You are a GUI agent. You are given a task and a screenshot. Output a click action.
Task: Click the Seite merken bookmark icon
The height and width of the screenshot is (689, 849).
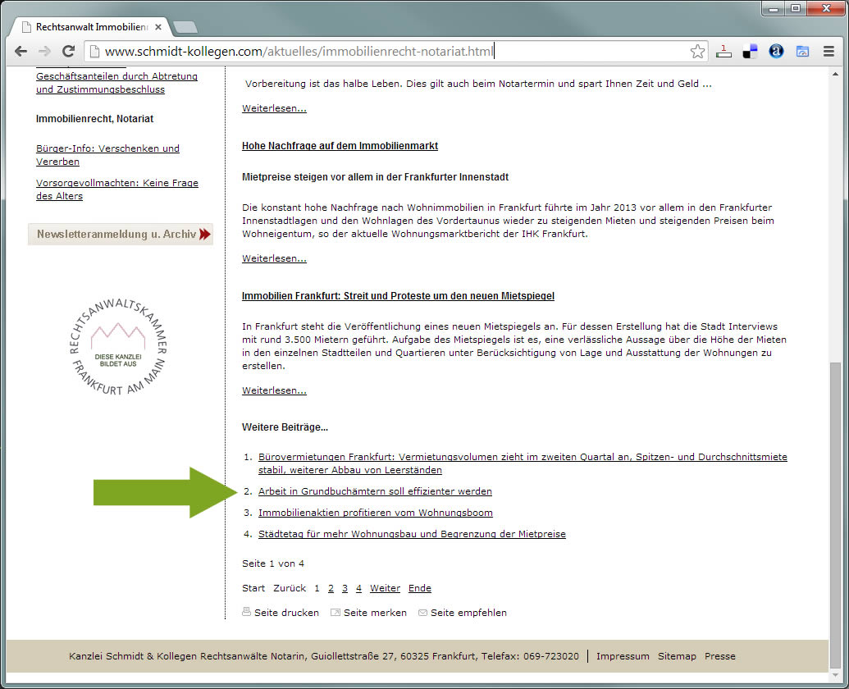[x=335, y=612]
